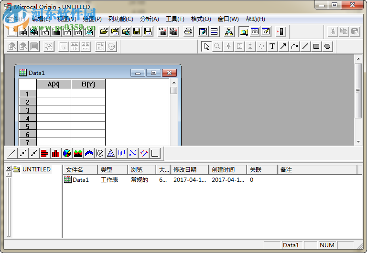
Task: Click the A(X) column header
Action: pyautogui.click(x=54, y=84)
